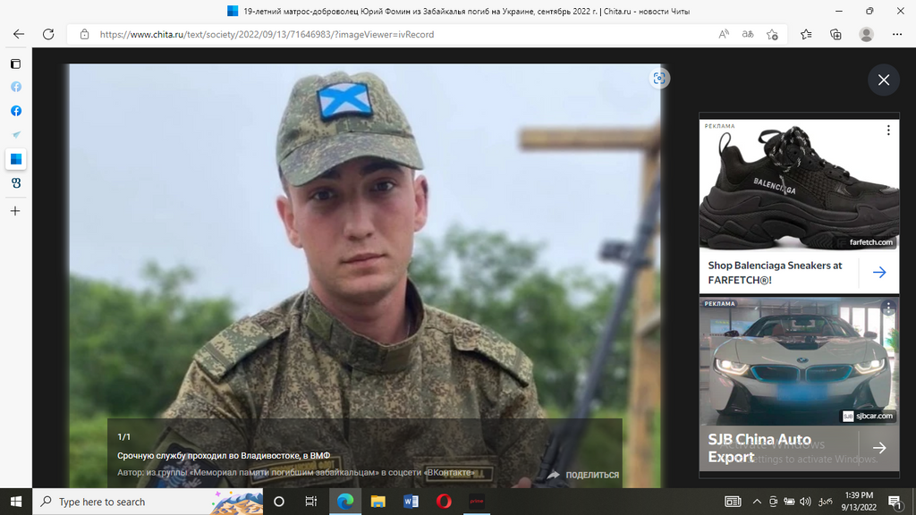Screen dimensions: 916x515
Task: Open the volume control in tray
Action: coord(806,502)
